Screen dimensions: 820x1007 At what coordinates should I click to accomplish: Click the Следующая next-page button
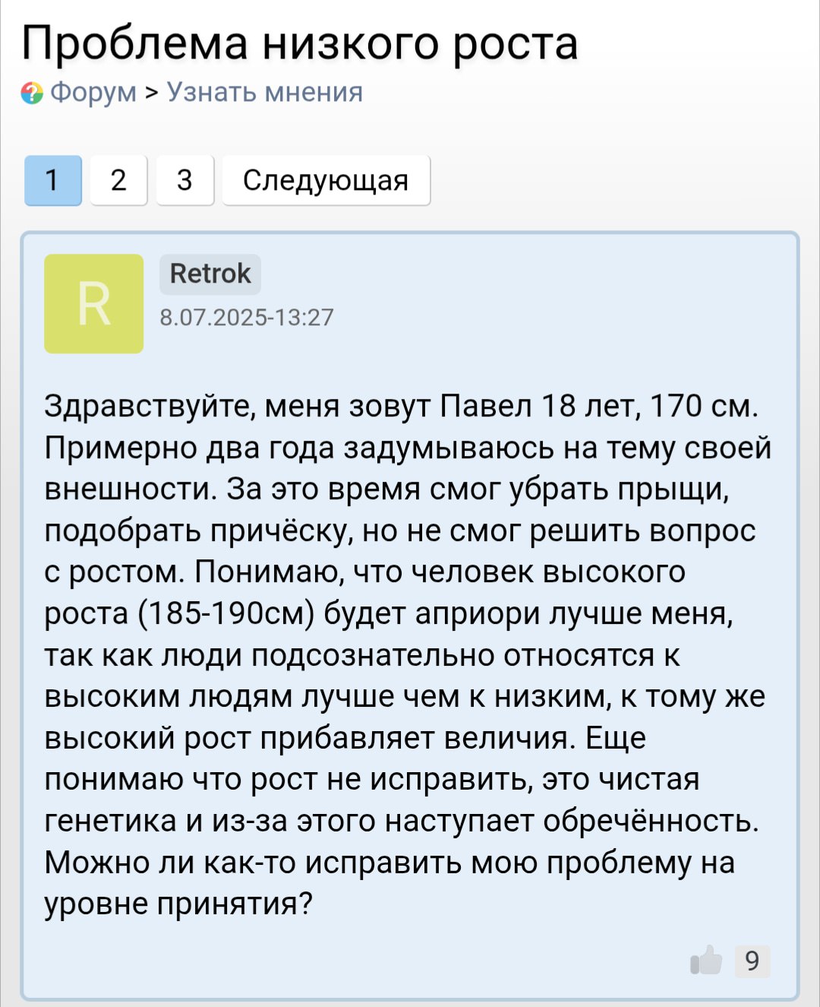click(x=326, y=180)
